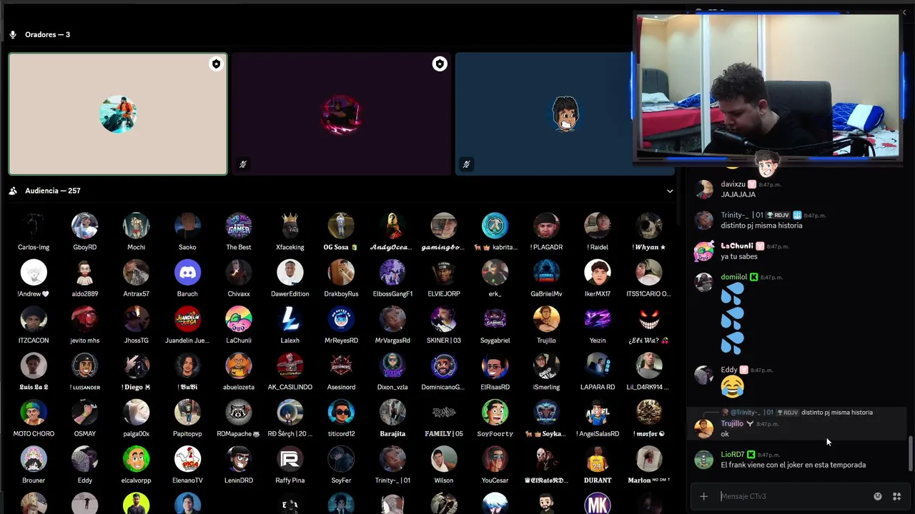The image size is (915, 514).
Task: Click the "Oradores — 3" header
Action: tap(47, 34)
